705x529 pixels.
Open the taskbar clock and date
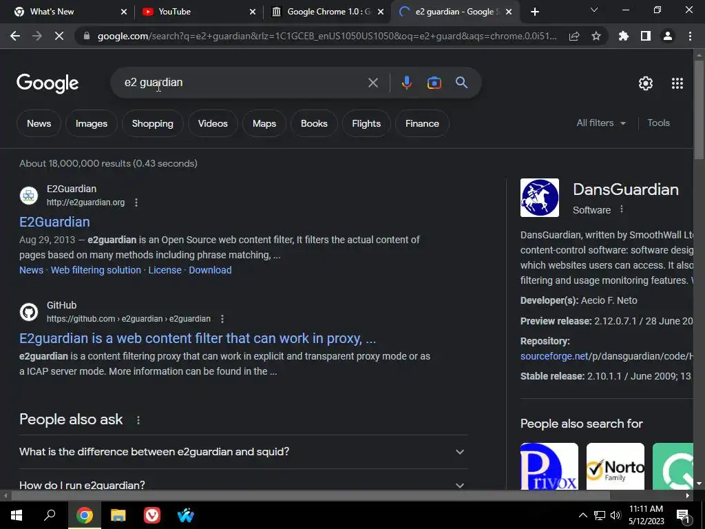(646, 515)
